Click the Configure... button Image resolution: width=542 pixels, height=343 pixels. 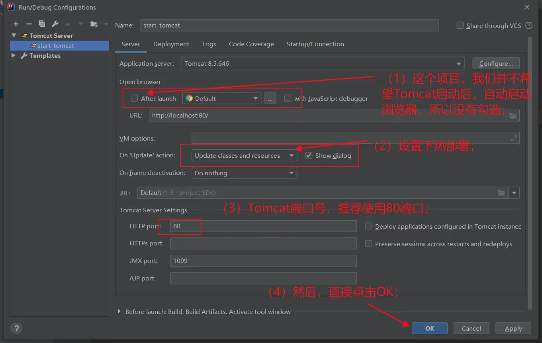pos(496,64)
